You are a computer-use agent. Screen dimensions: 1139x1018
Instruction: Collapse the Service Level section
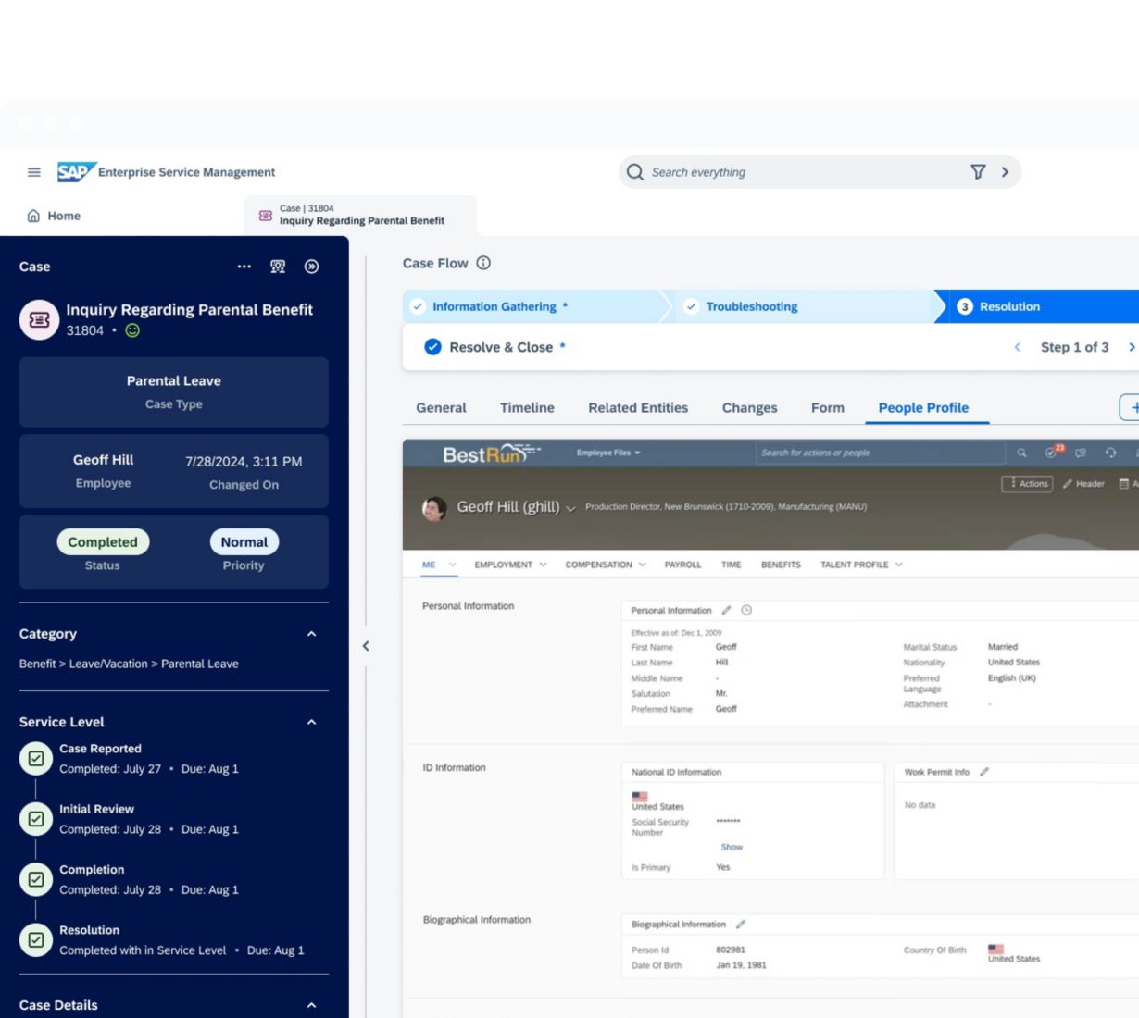coord(311,722)
